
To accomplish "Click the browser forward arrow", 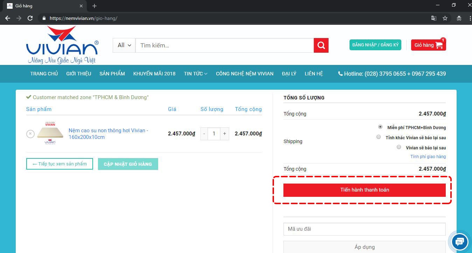I will pos(19,18).
